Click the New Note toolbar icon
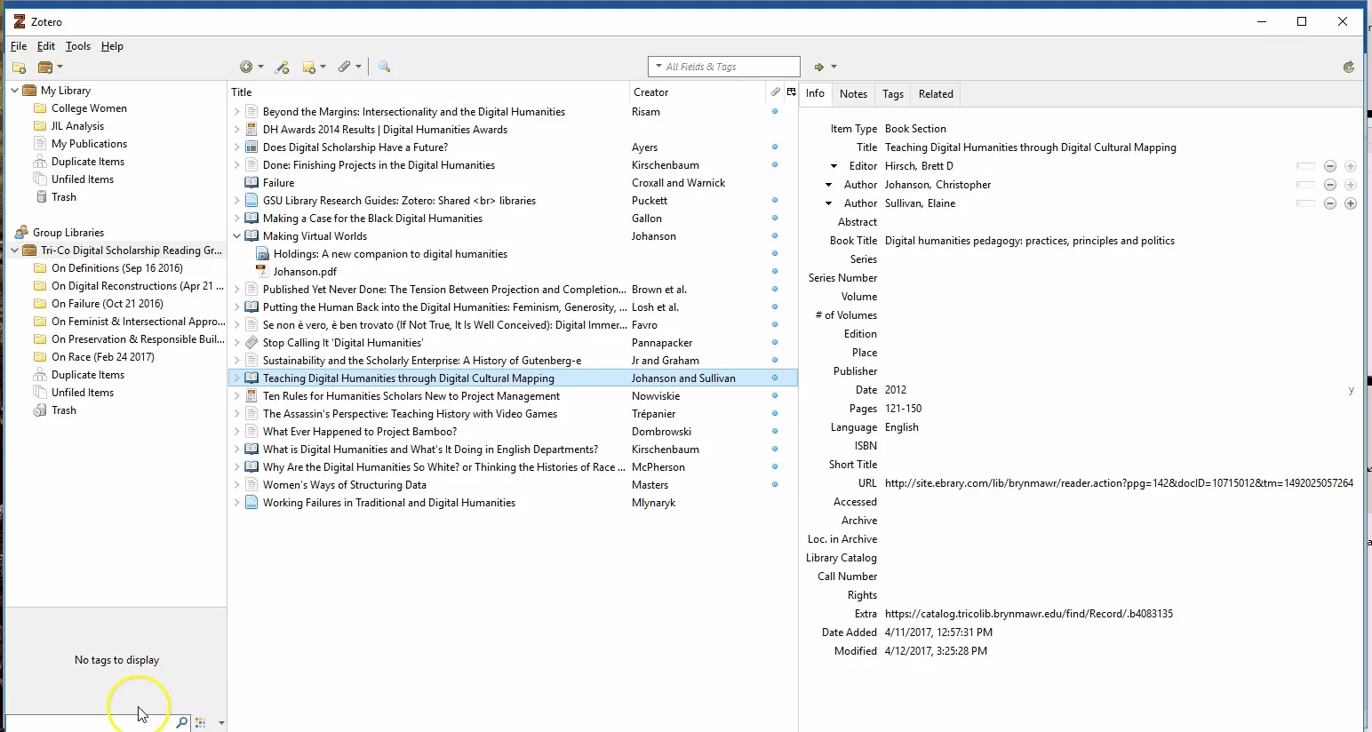1372x732 pixels. click(x=309, y=67)
